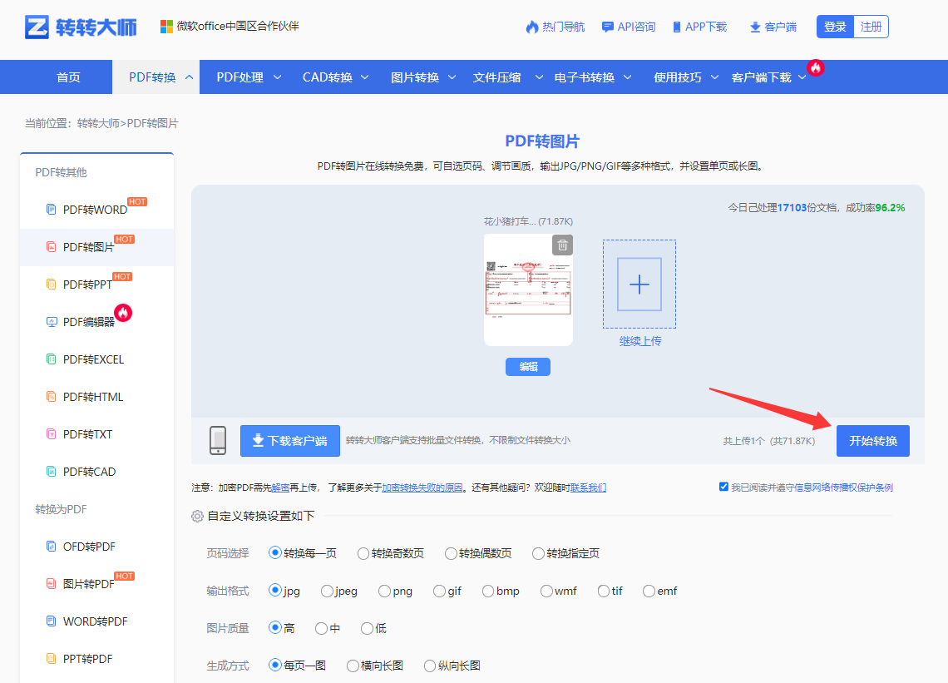
Task: Click the 继续上传 text link
Action: pyautogui.click(x=639, y=341)
